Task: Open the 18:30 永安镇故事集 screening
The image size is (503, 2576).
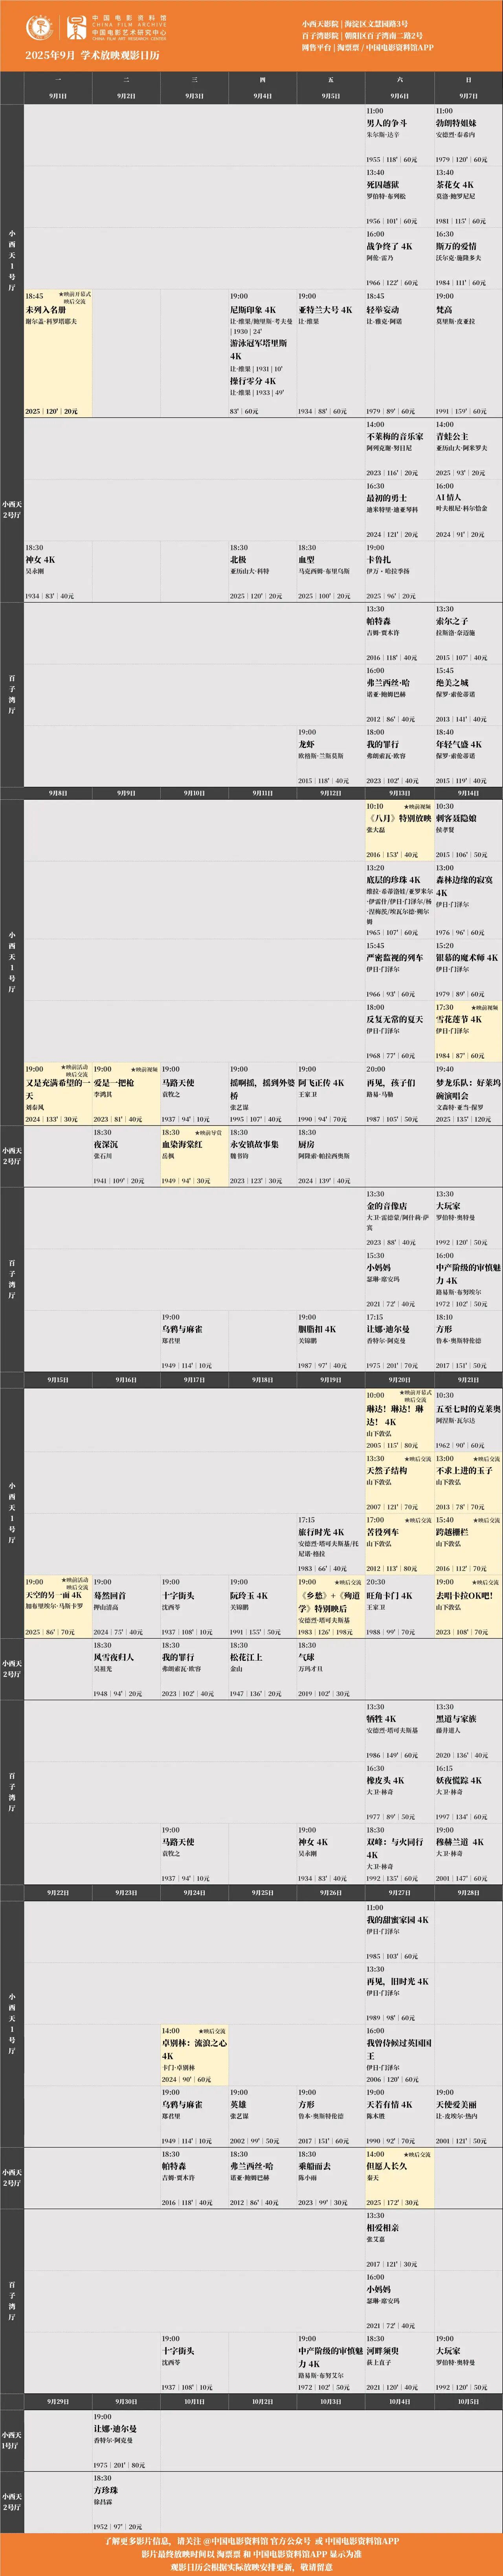Action: 262,1156
